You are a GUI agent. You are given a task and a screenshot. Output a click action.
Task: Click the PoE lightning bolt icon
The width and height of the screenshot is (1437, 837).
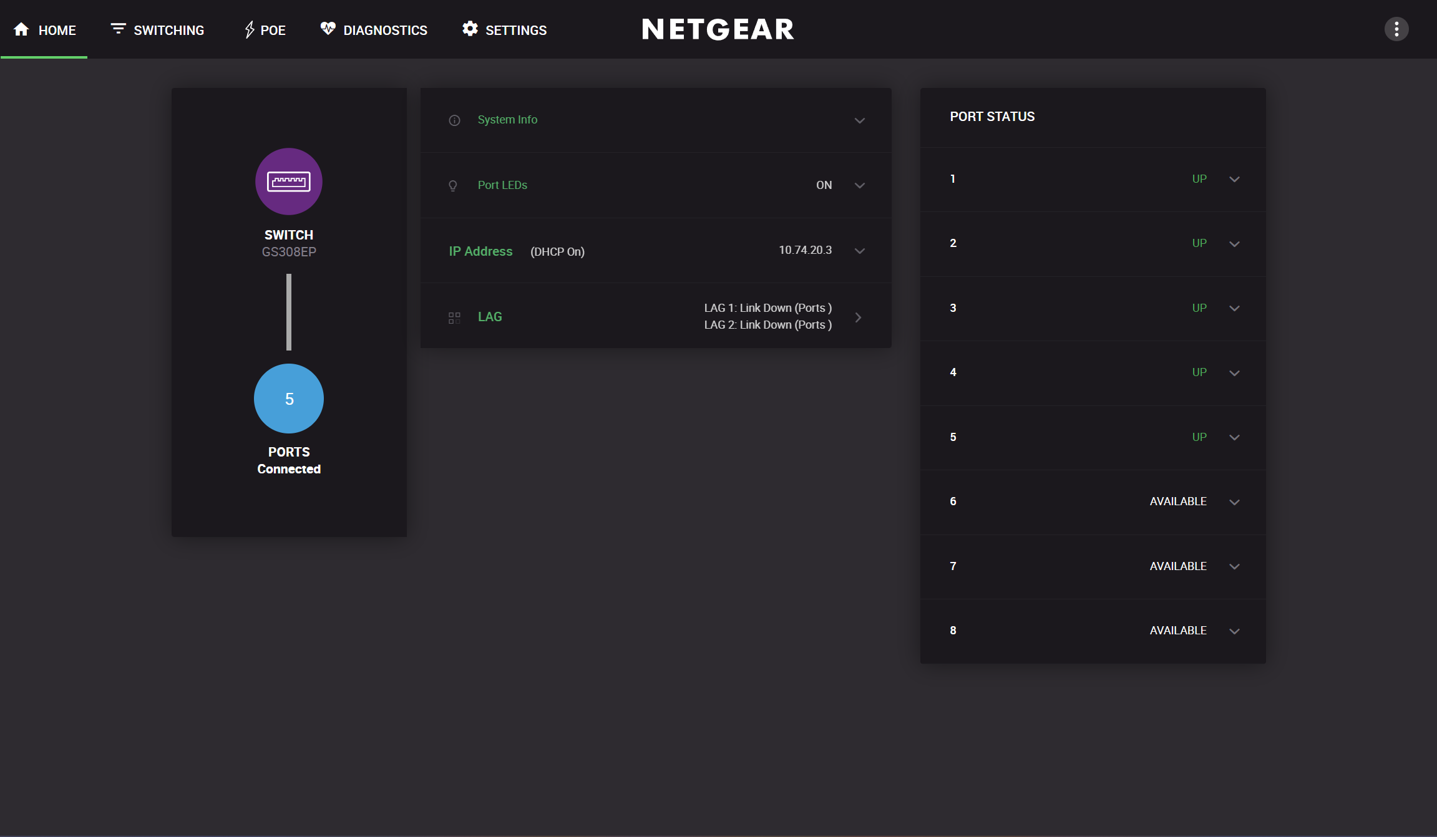point(249,29)
